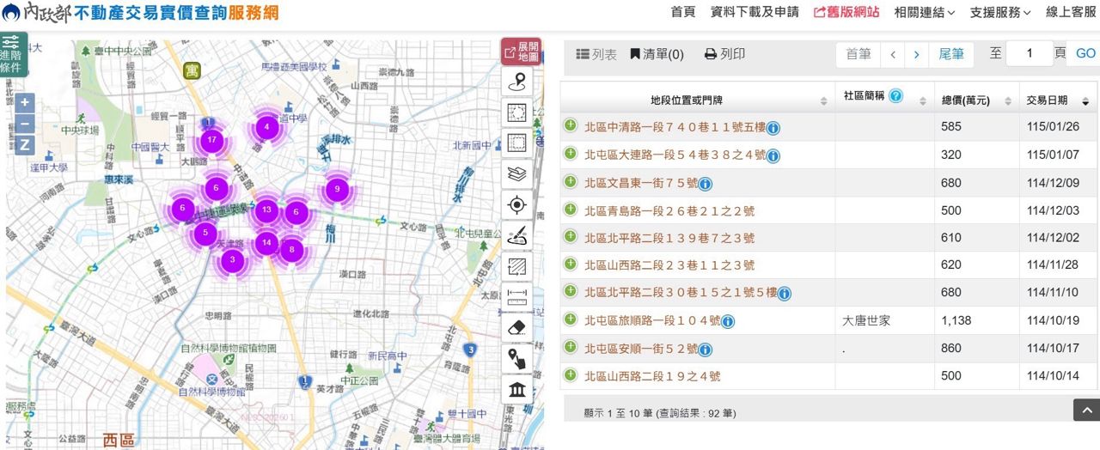Open the 北區北平路二段139巷7之3號 address link
The image size is (1100, 450).
pyautogui.click(x=669, y=238)
